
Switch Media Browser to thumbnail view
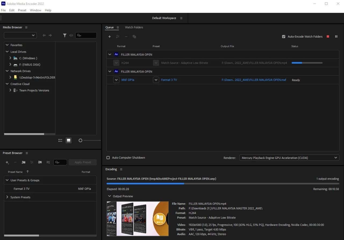tap(69, 140)
